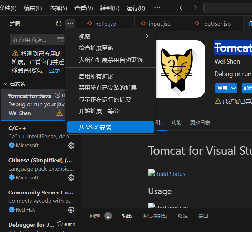This screenshot has height=232, width=252.
Task: Open the 更改日志 tab
Action: (x=200, y=123)
